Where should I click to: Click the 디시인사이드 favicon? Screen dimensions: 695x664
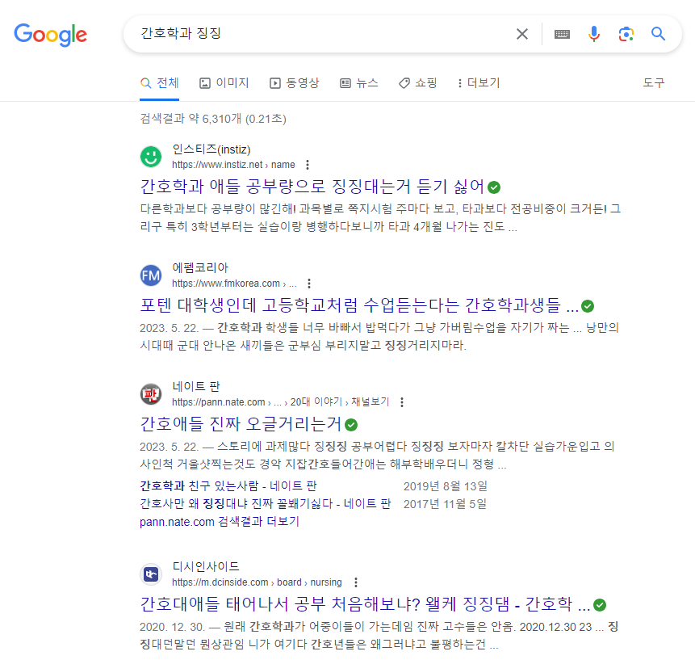pyautogui.click(x=151, y=574)
